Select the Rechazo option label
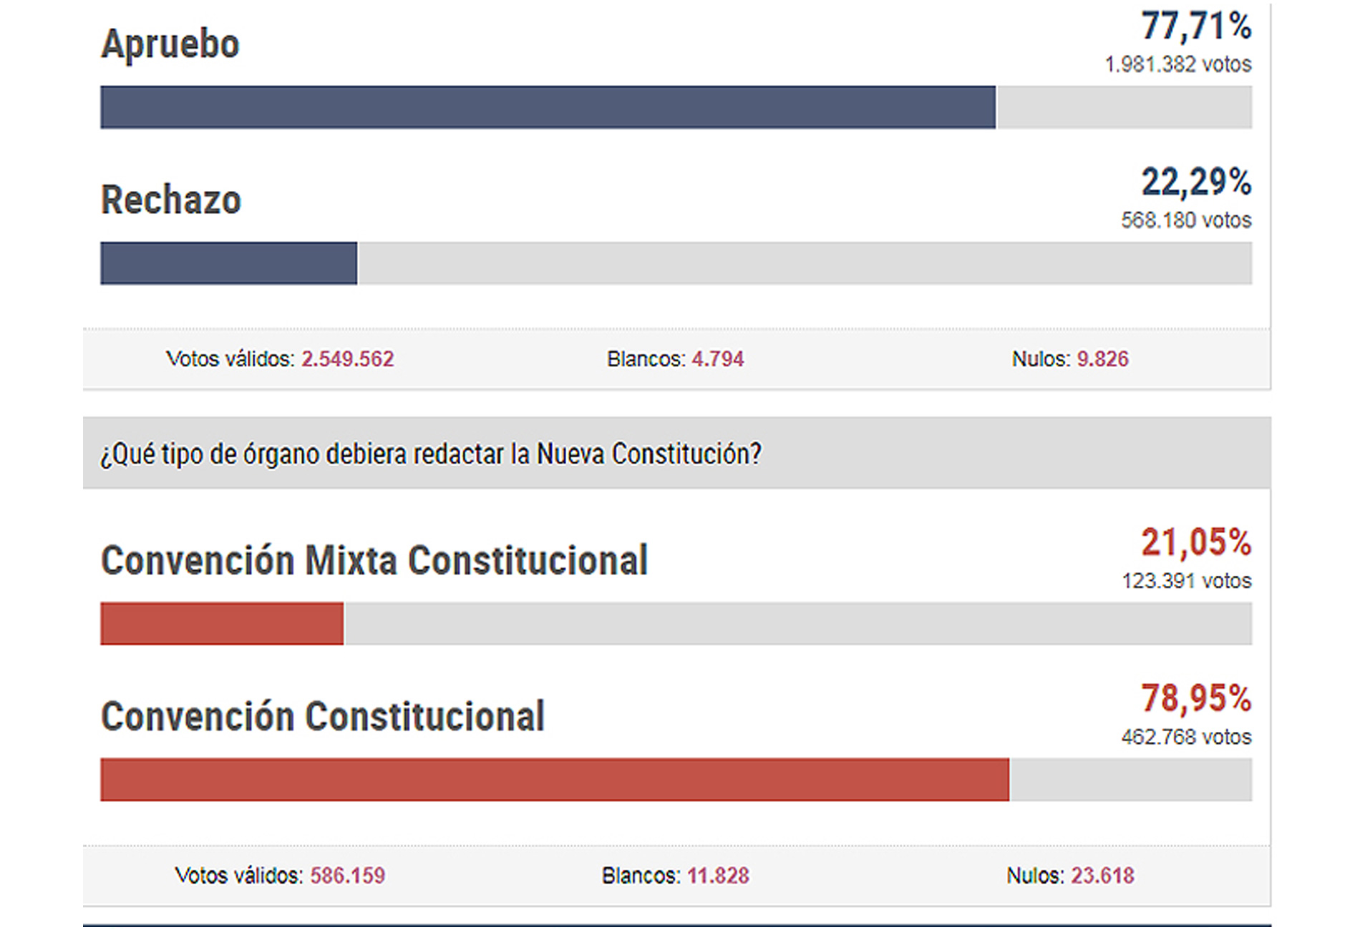Viewport: 1360px width, 930px height. click(x=171, y=200)
